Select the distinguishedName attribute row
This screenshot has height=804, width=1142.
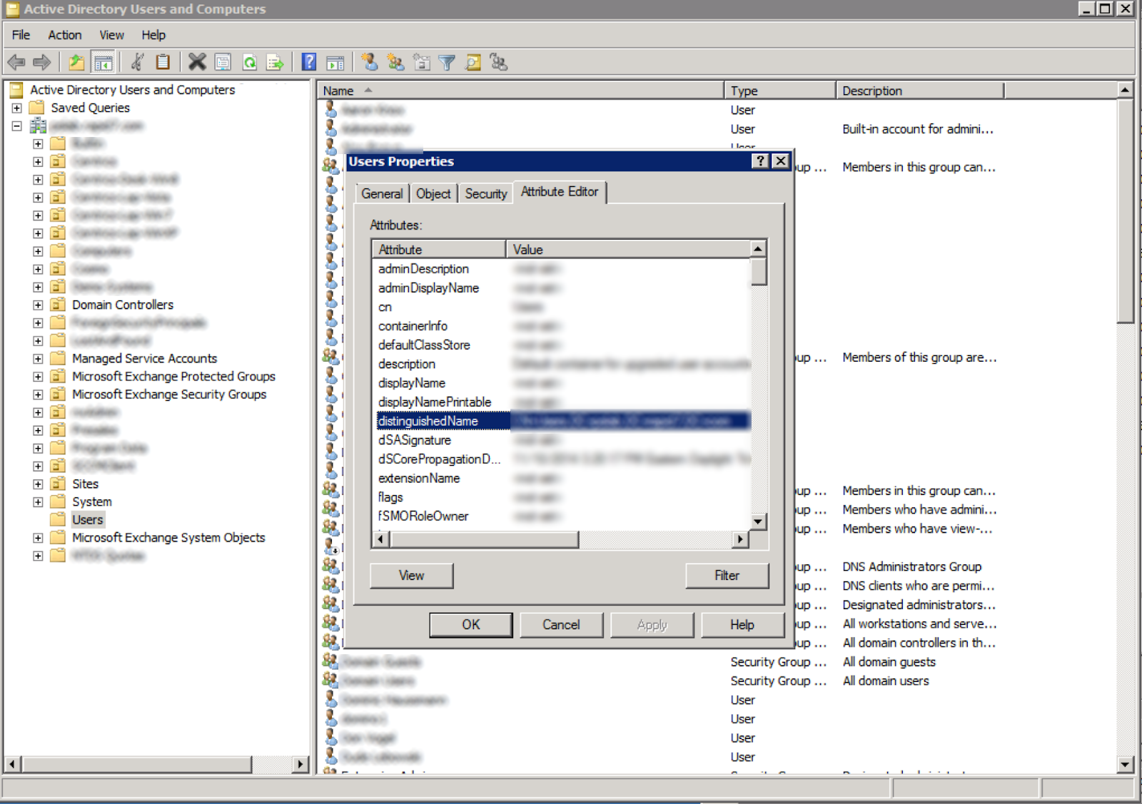(564, 421)
